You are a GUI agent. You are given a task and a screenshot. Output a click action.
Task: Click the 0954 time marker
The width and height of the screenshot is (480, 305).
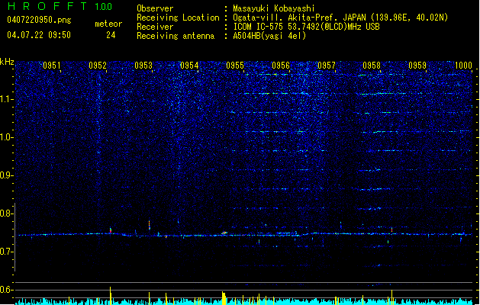click(189, 66)
